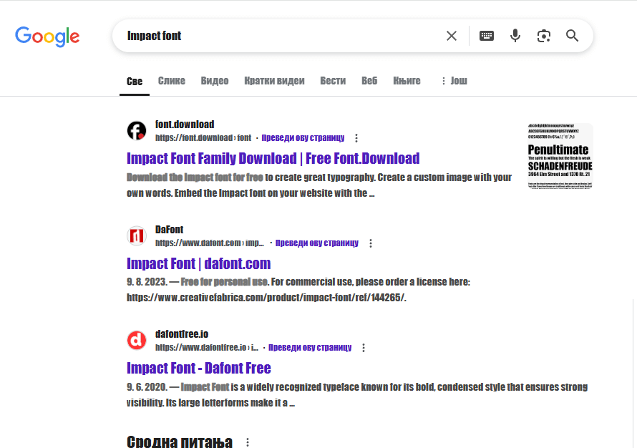Click the font.download site name

185,125
